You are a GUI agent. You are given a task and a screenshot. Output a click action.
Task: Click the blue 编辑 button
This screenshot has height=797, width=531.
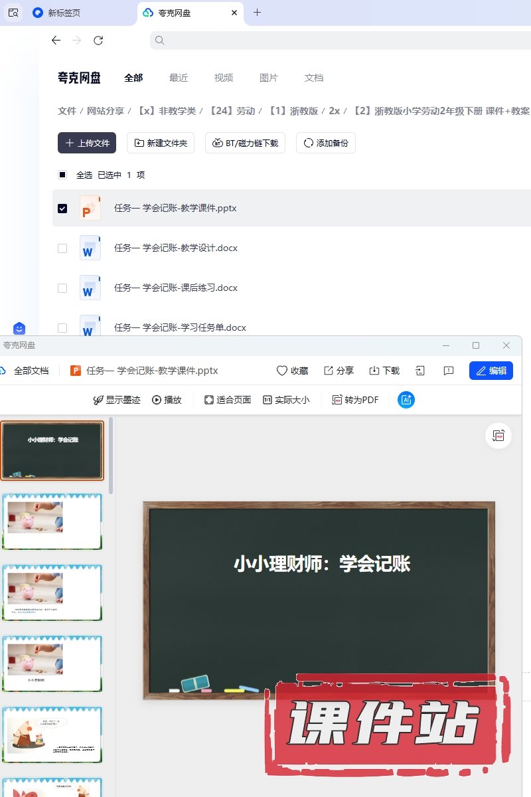491,371
